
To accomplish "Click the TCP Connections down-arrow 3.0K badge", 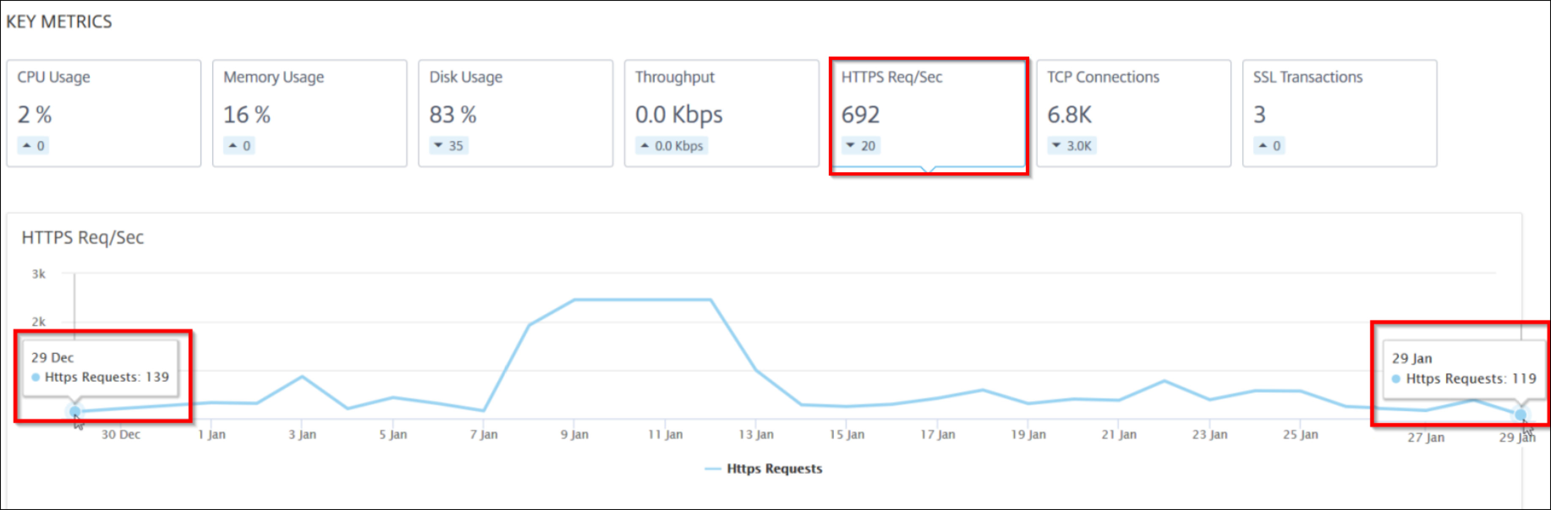I will pyautogui.click(x=1072, y=146).
